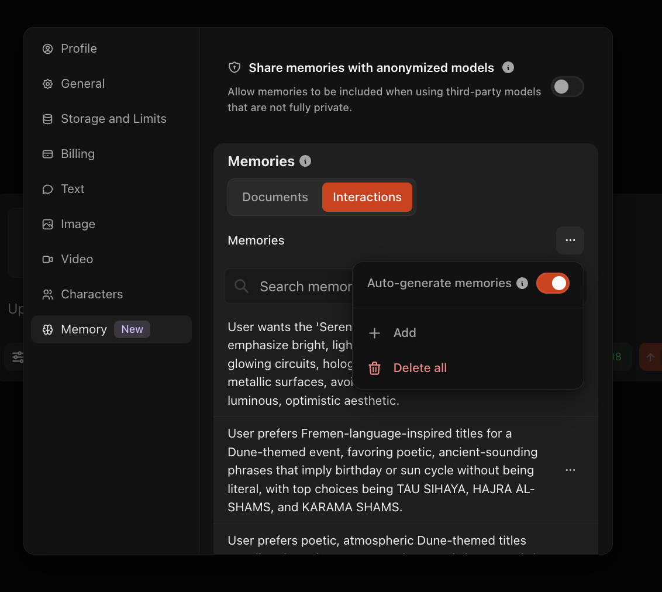This screenshot has width=662, height=592.
Task: Open options for the Fremen-language titles memory
Action: (x=570, y=470)
